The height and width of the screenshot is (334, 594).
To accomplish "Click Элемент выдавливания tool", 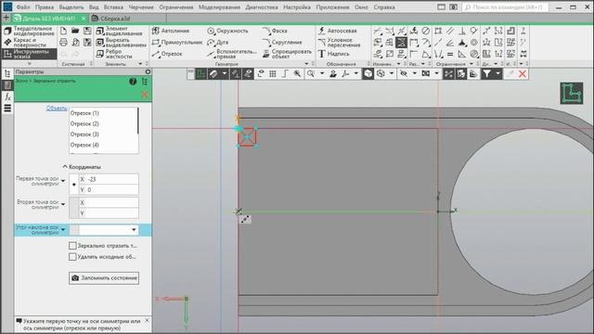I will (120, 31).
